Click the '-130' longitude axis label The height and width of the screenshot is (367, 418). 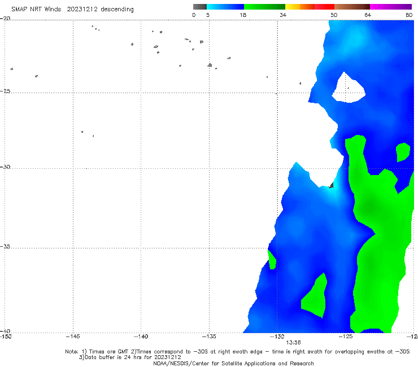(x=277, y=337)
